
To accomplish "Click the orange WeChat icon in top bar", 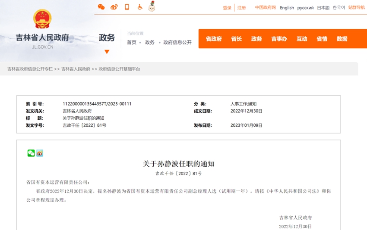I will 101,7.
